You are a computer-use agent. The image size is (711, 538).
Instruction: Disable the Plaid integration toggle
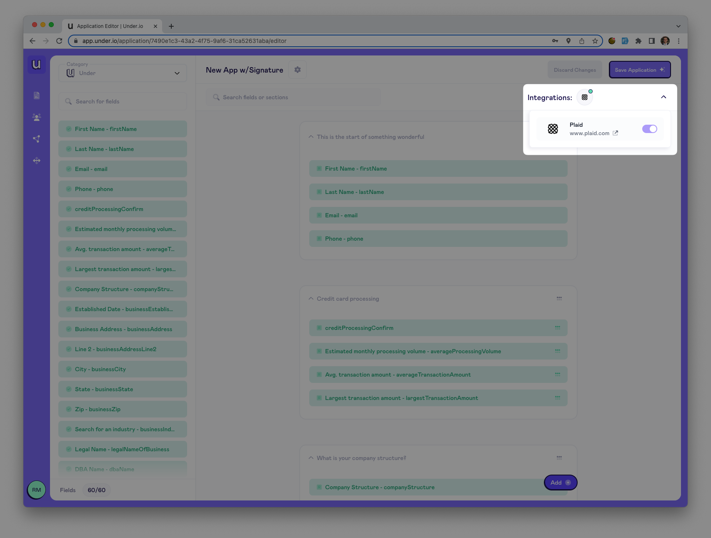click(x=649, y=129)
